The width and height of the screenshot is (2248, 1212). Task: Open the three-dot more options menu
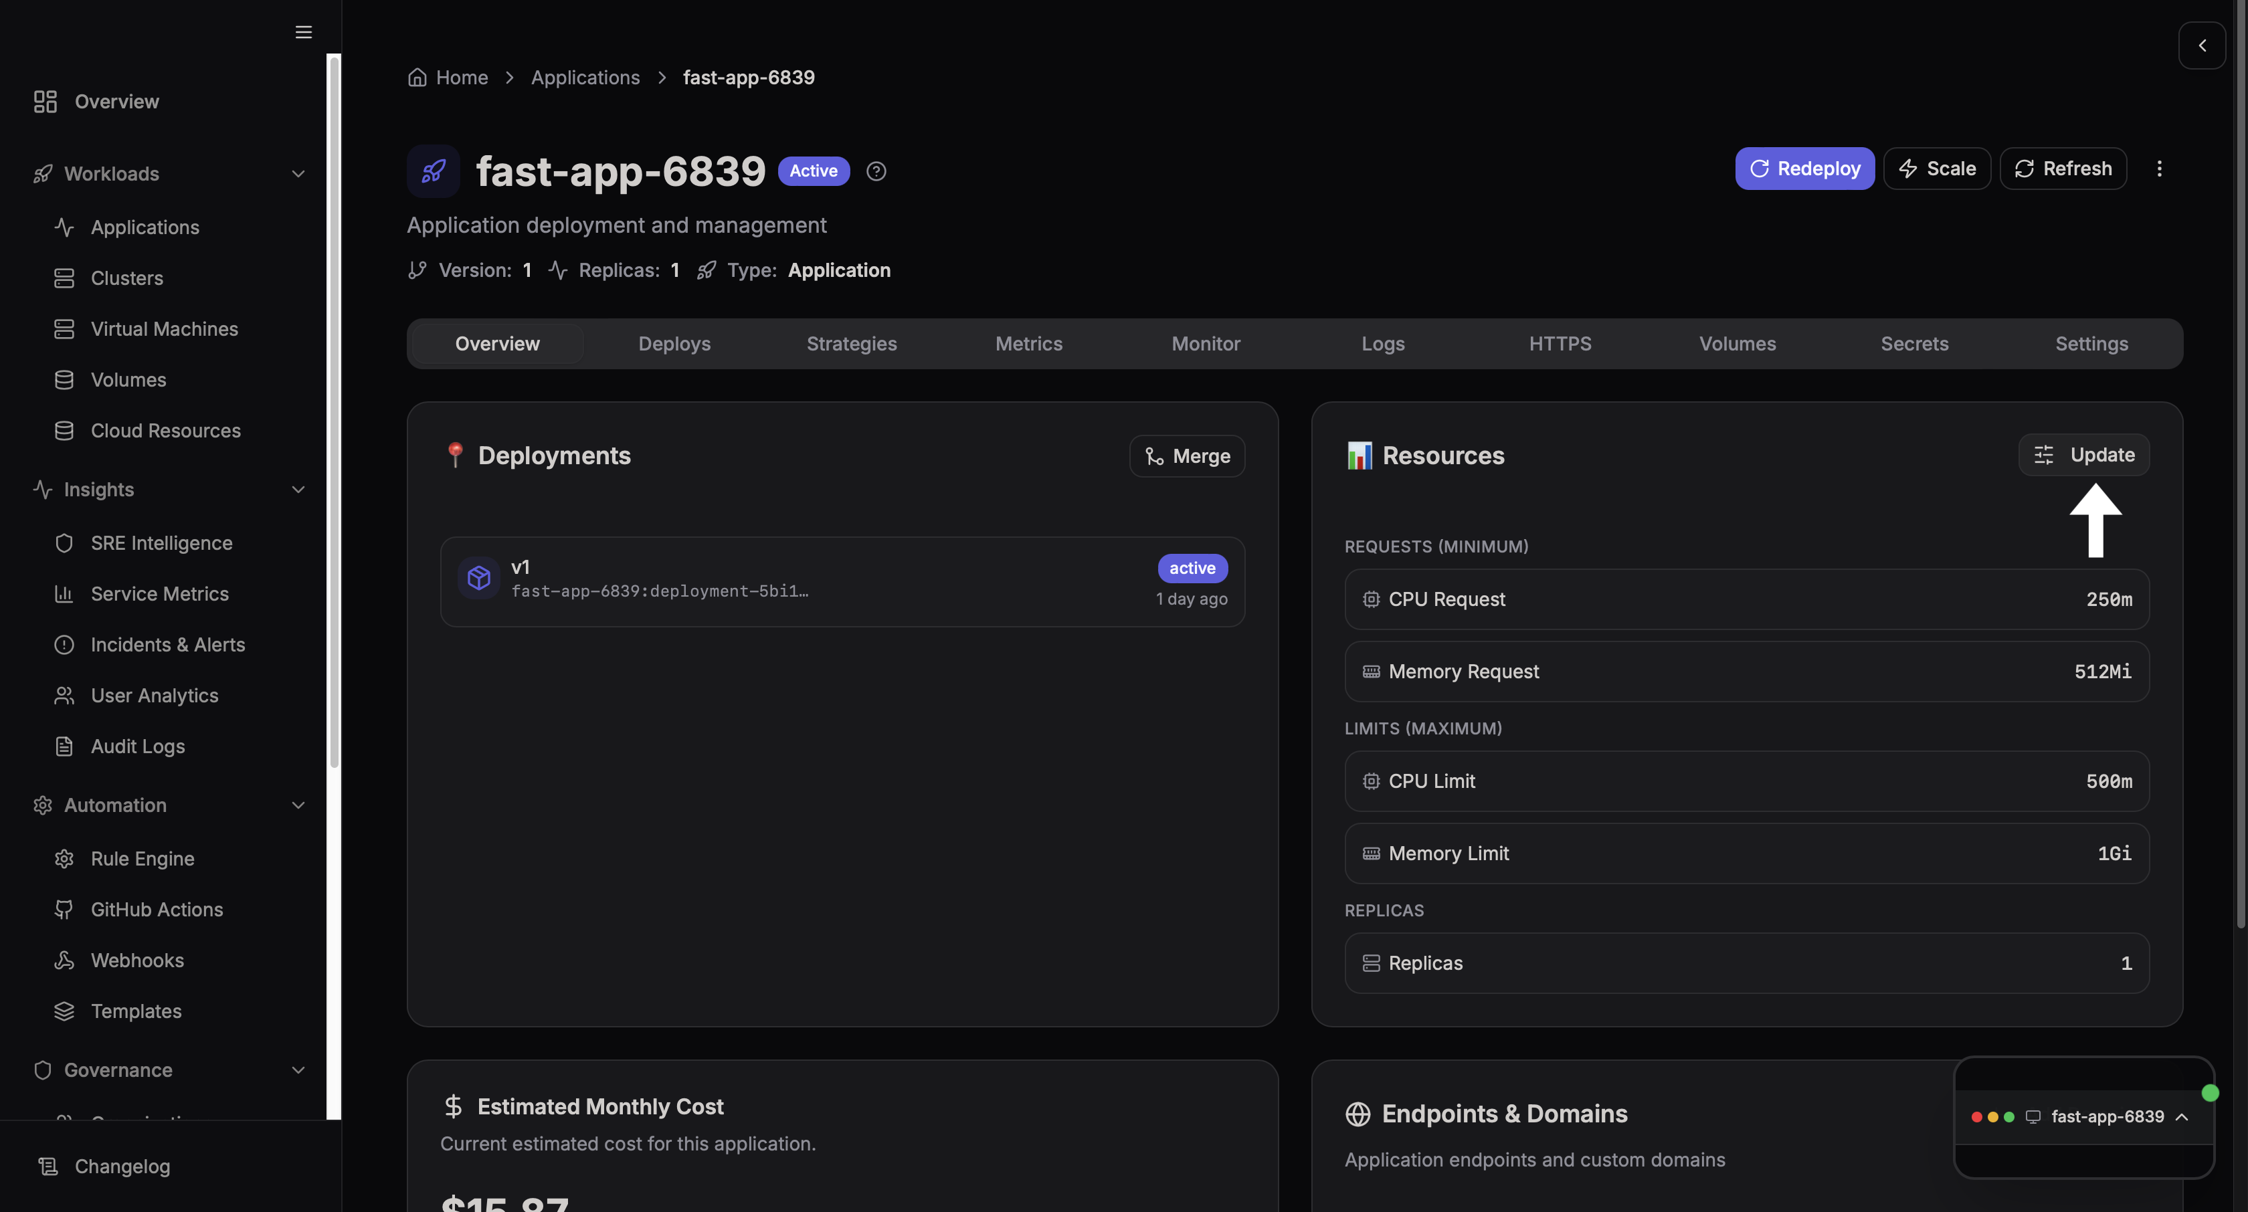[x=2159, y=169]
